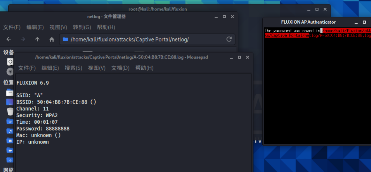Minimize the Mousepad window

pyautogui.click(x=231, y=58)
